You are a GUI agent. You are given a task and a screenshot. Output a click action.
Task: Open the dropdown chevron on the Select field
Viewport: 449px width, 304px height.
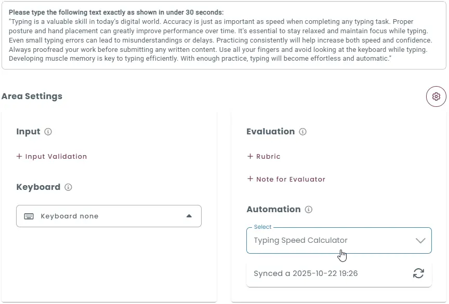coord(421,240)
